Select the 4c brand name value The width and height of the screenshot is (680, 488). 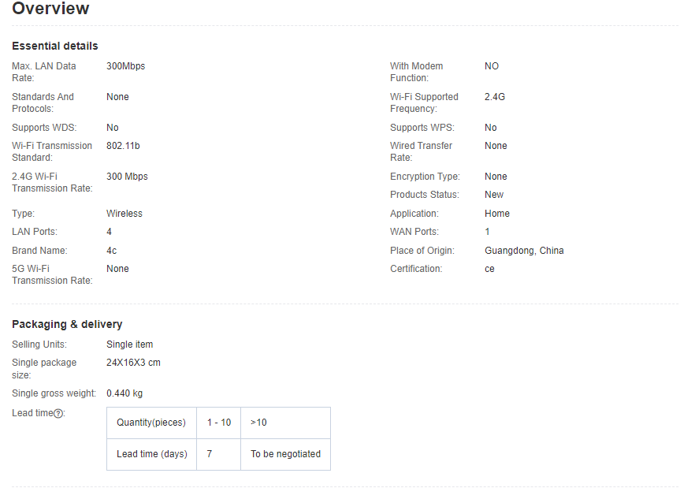[112, 251]
